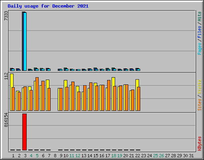Click green day label 12 on x-axis
Screen dimensions: 204x160
pyautogui.click(x=78, y=156)
